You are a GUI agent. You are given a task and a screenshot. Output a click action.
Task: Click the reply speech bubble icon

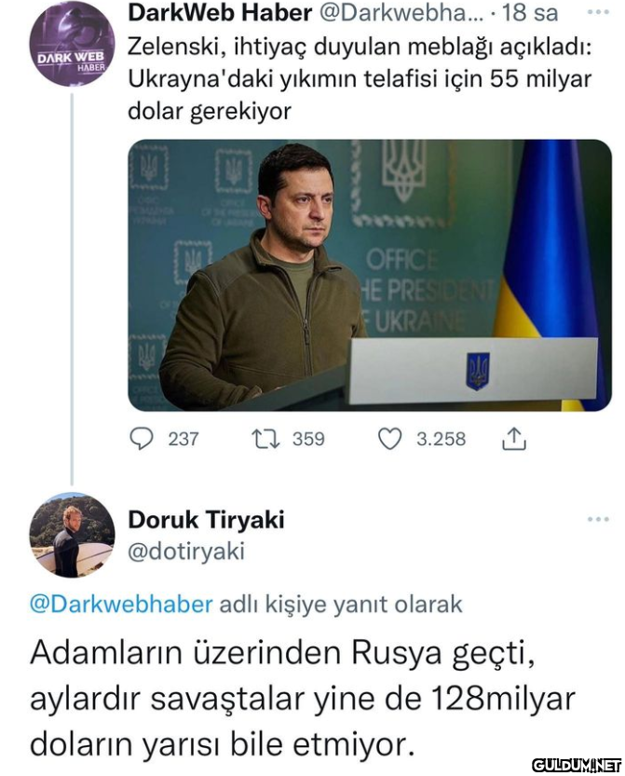coord(142,438)
